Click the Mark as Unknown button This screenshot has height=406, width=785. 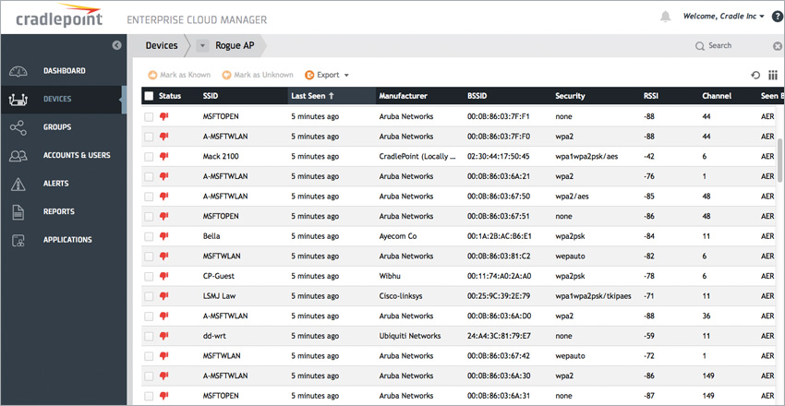pos(258,75)
